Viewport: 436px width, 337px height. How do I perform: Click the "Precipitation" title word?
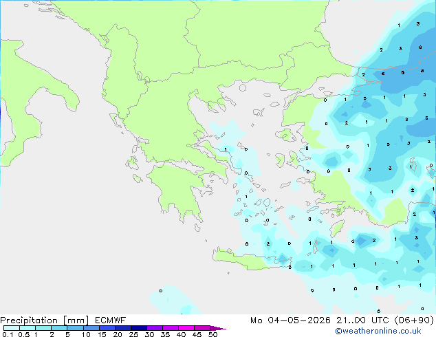pos(29,320)
